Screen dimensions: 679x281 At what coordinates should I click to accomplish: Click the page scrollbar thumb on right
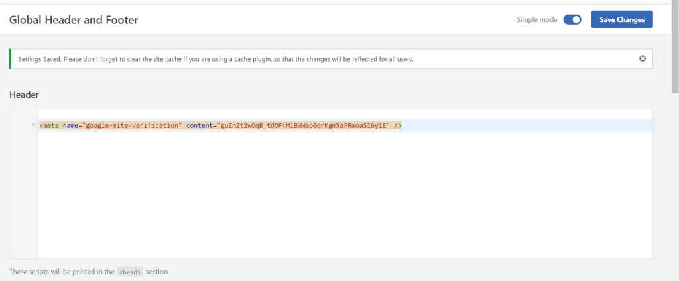click(675, 48)
